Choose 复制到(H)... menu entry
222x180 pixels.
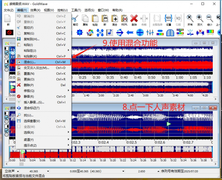[43, 39]
